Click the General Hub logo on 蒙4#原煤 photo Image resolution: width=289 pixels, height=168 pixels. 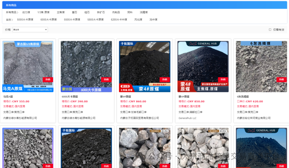tap(203, 44)
